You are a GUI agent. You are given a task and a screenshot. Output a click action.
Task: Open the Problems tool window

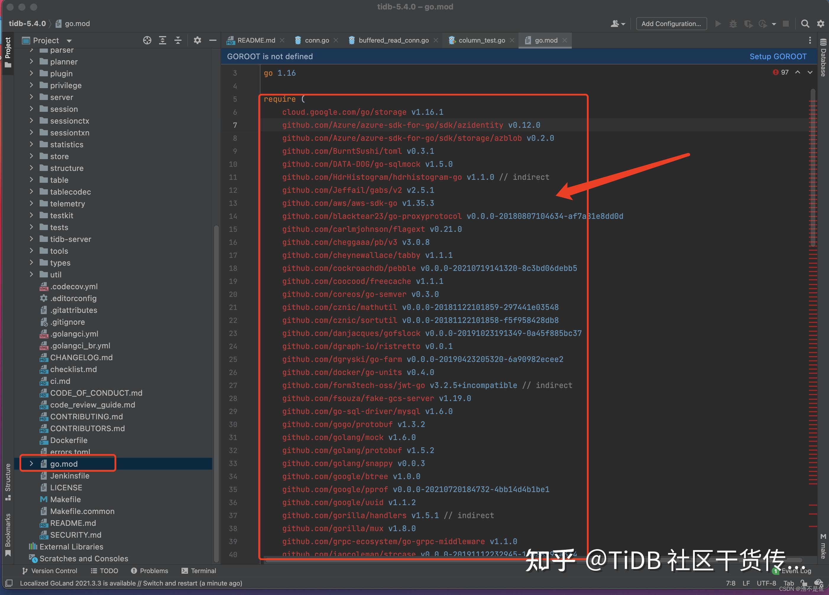tap(150, 571)
